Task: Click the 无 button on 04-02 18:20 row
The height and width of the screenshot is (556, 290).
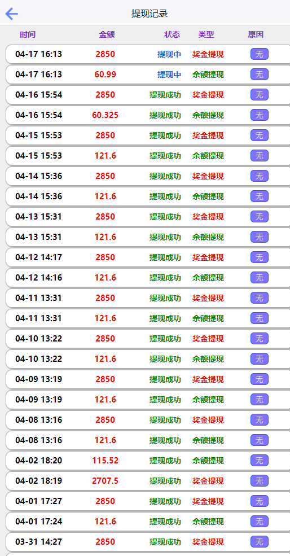Action: click(260, 460)
